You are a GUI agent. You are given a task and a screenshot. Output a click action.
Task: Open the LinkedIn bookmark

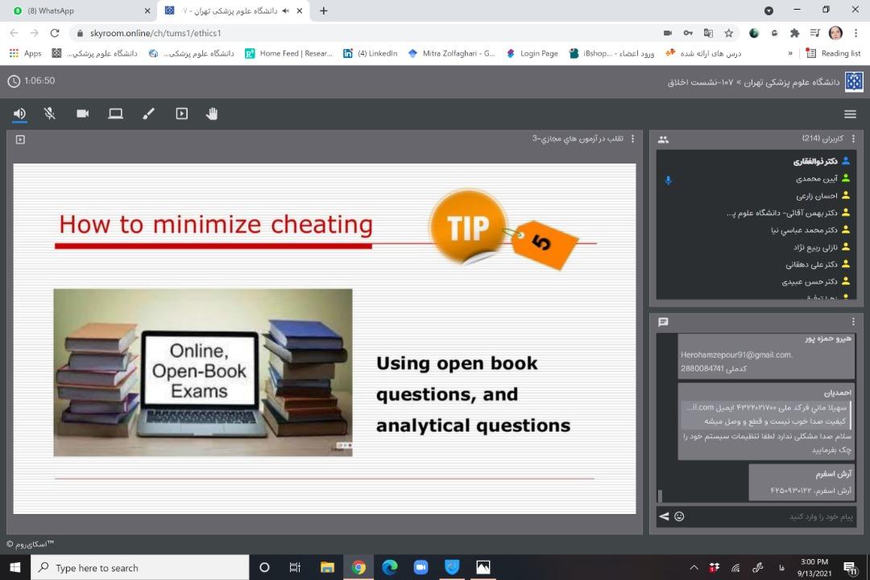pyautogui.click(x=371, y=53)
